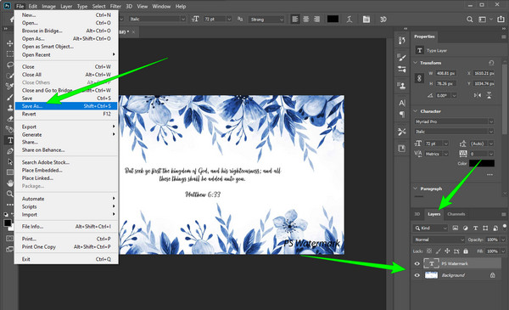Click the Create warped text icon
Screen dimensions: 509x310
point(350,20)
